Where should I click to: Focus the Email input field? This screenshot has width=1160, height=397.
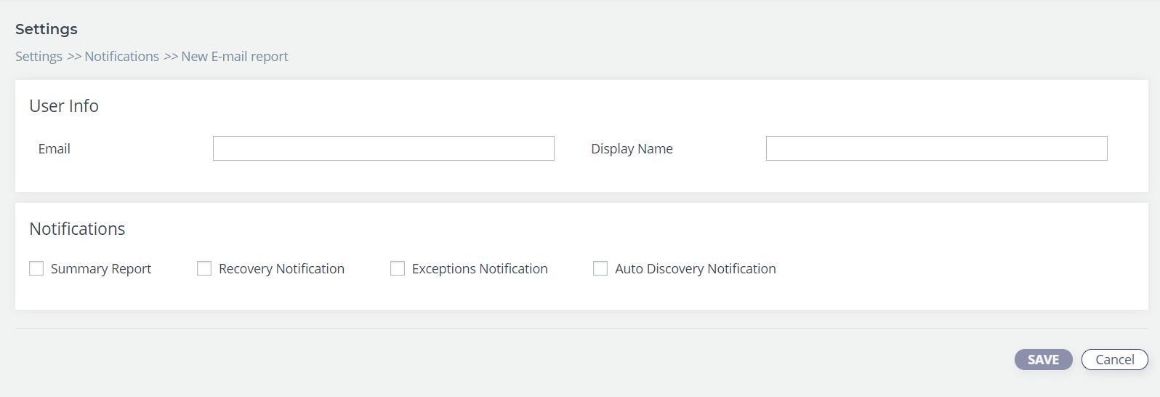pos(384,148)
